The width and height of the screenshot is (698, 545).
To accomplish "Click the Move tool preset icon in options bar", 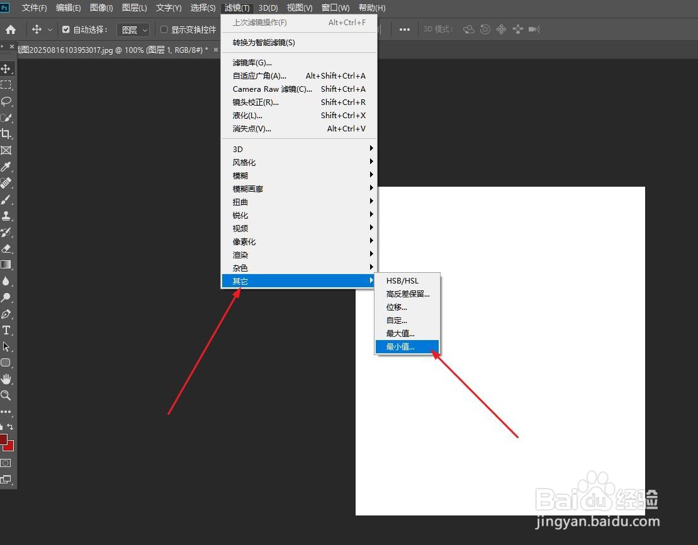I will 37,30.
